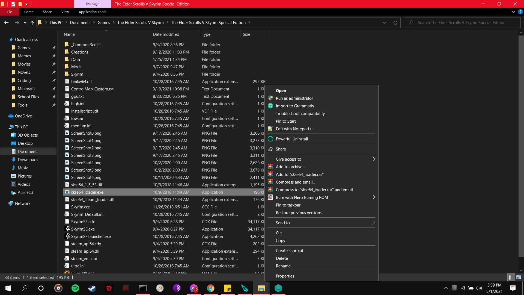This screenshot has height=295, width=524.
Task: Open recent locations dropdown arrow
Action: click(x=25, y=23)
